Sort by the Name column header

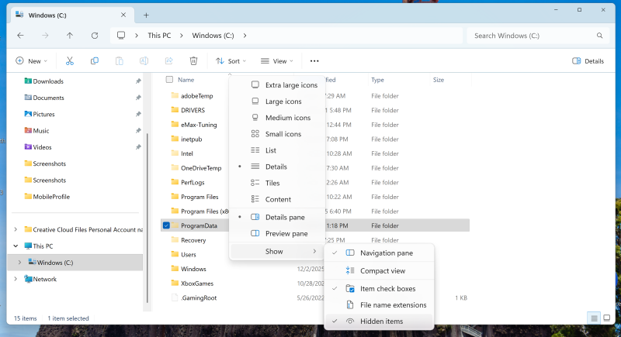(186, 80)
